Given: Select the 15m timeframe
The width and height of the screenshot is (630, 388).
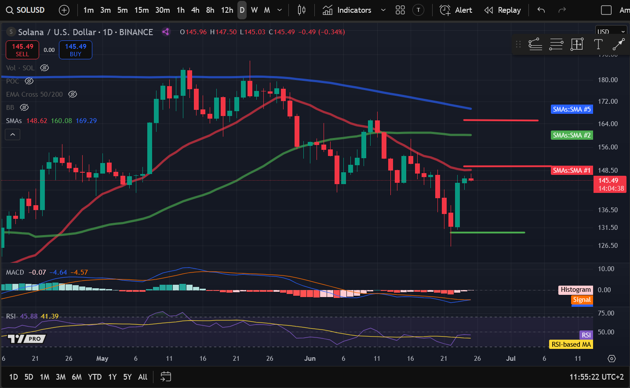Looking at the screenshot, I should [x=142, y=10].
